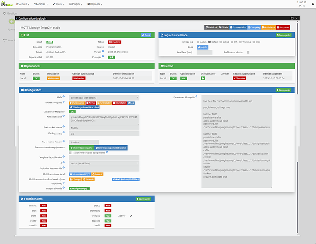Open the Cycle help icon
The image size is (316, 244).
64,132
